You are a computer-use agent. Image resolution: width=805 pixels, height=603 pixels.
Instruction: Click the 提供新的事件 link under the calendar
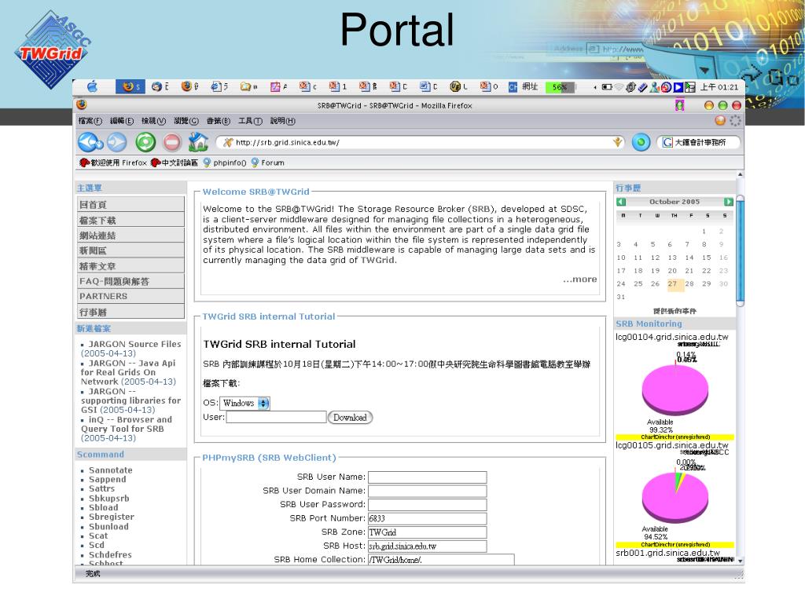[675, 311]
